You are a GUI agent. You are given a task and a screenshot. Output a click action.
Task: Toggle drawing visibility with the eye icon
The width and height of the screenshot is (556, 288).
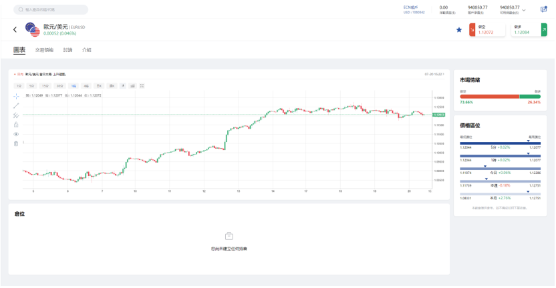[x=16, y=134]
